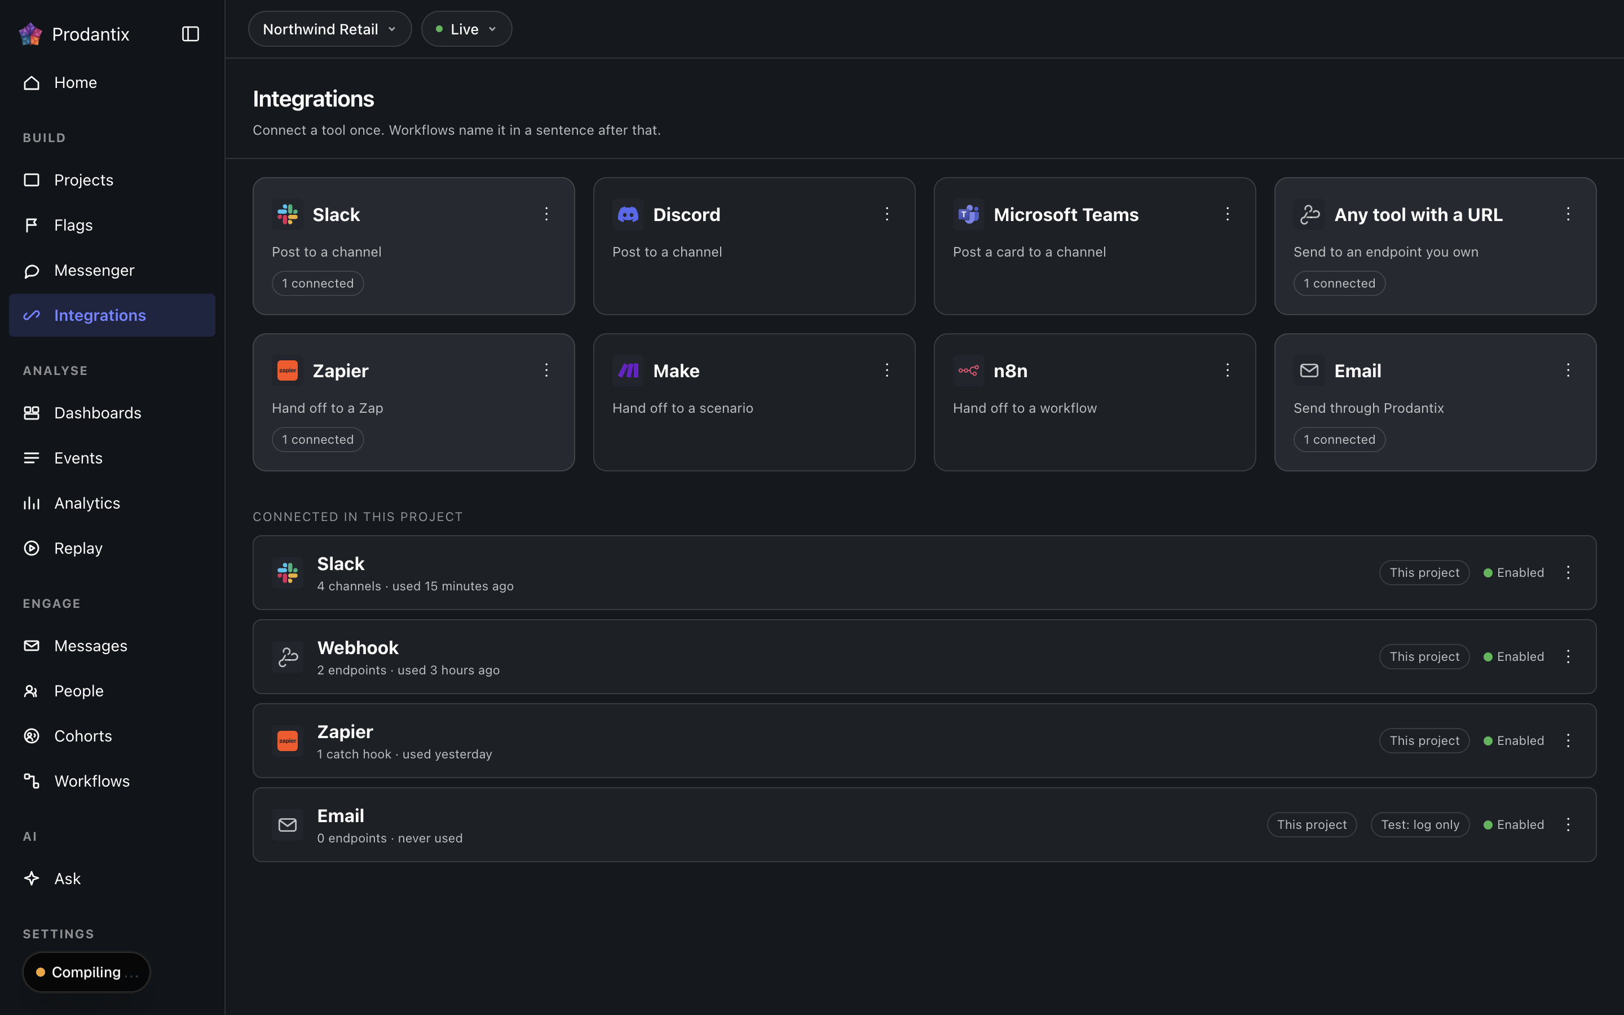Toggle Enabled status on Zapier row
The width and height of the screenshot is (1624, 1015).
[1513, 740]
